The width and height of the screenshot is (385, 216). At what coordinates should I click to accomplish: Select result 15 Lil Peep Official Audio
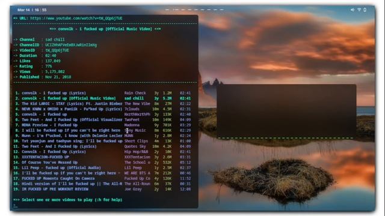(x=61, y=168)
